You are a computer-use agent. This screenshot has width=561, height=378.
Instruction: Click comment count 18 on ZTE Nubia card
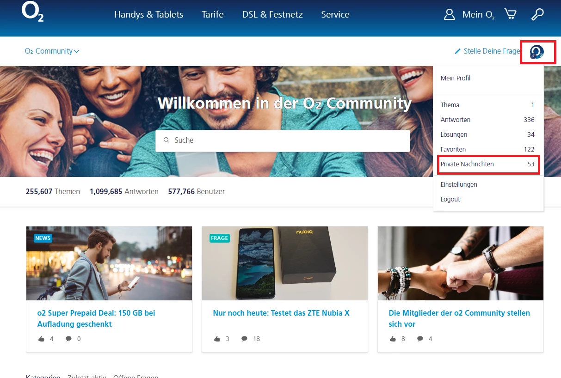point(257,339)
